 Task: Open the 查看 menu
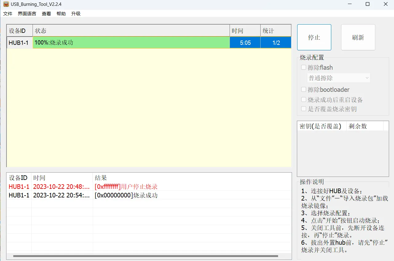point(46,14)
